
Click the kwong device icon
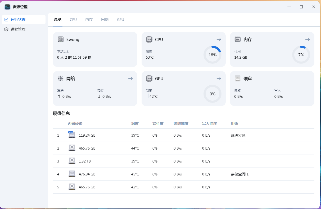pos(61,39)
